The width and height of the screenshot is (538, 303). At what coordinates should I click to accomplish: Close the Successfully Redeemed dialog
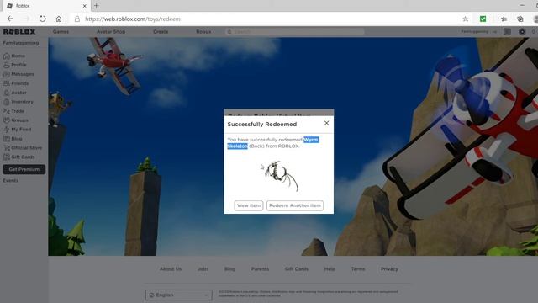point(326,123)
